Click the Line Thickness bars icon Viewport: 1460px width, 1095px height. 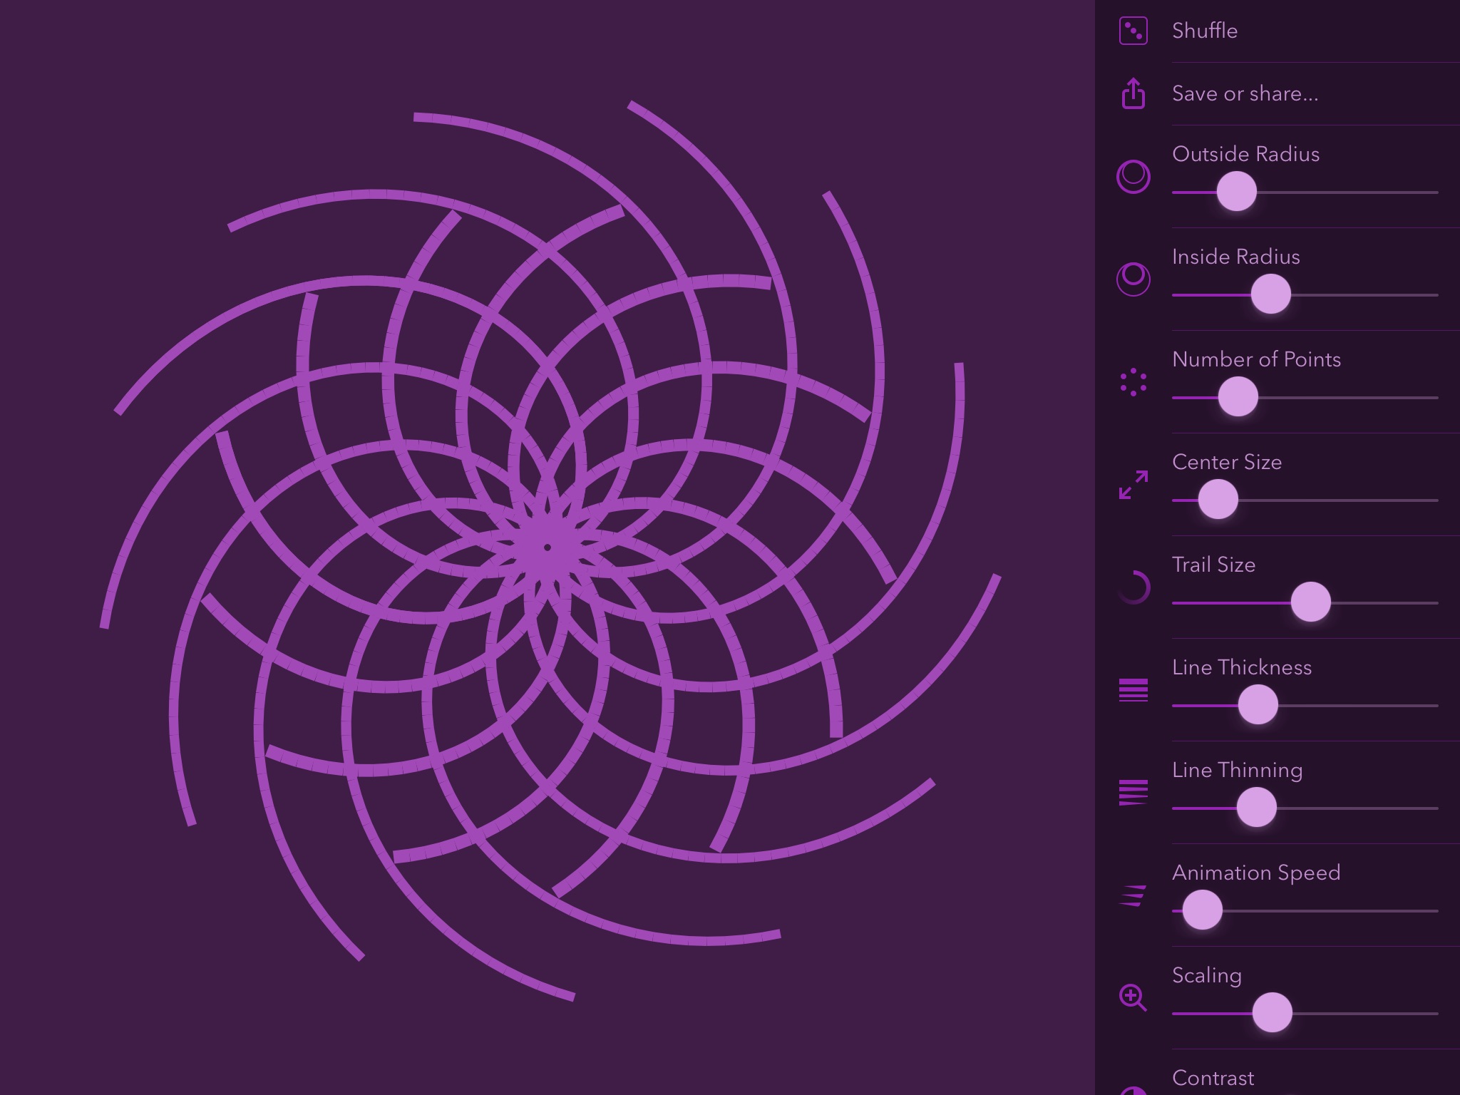[x=1133, y=690]
